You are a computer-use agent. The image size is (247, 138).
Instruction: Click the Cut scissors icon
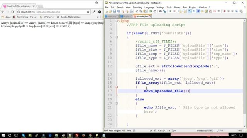tap(137, 11)
